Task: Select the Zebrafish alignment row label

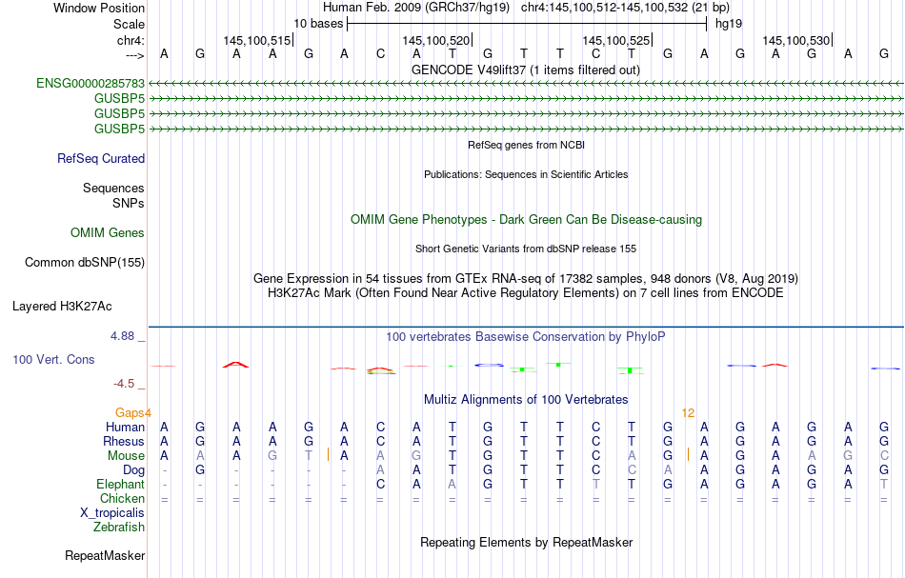Action: [119, 528]
